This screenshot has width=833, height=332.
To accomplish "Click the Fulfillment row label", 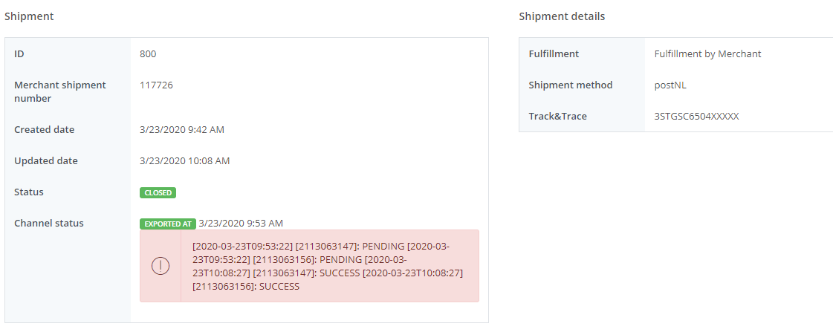I will (554, 54).
